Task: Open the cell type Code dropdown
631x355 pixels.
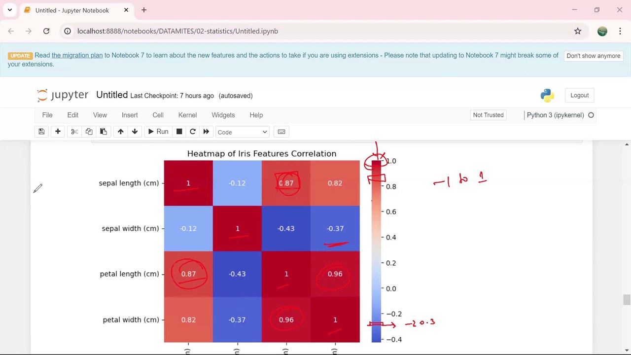Action: coord(242,132)
